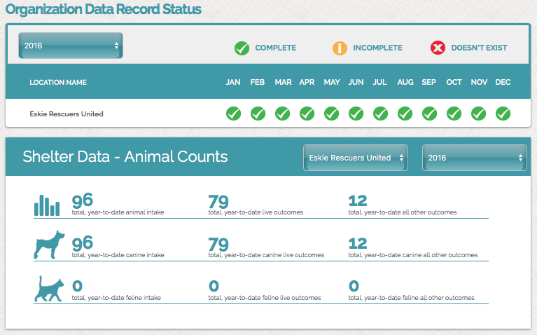
Task: Click the JUN column header
Action: tap(356, 82)
